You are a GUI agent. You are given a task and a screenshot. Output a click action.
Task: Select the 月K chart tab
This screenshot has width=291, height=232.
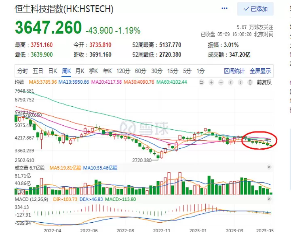tap(80, 71)
